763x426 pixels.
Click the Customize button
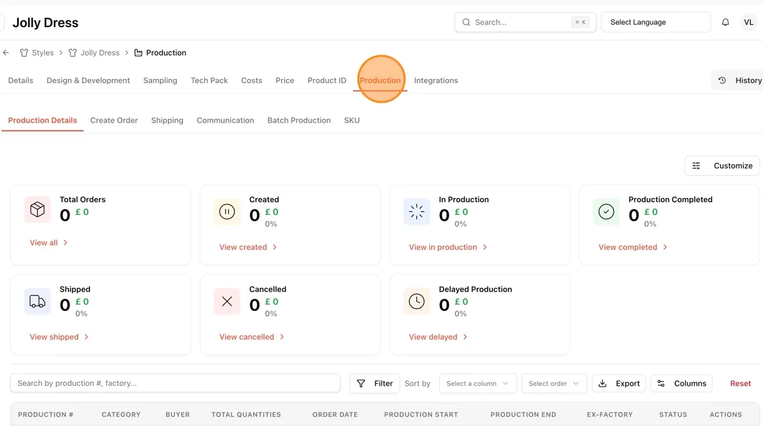pyautogui.click(x=721, y=166)
